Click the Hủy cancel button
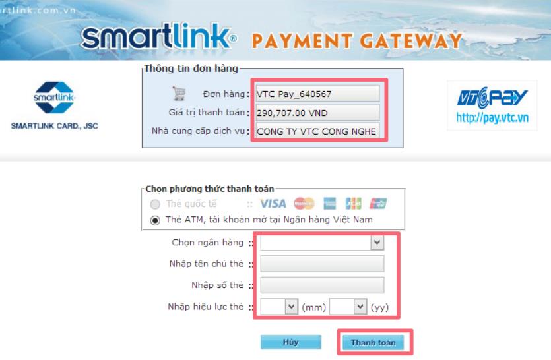551x360 pixels. [x=290, y=342]
